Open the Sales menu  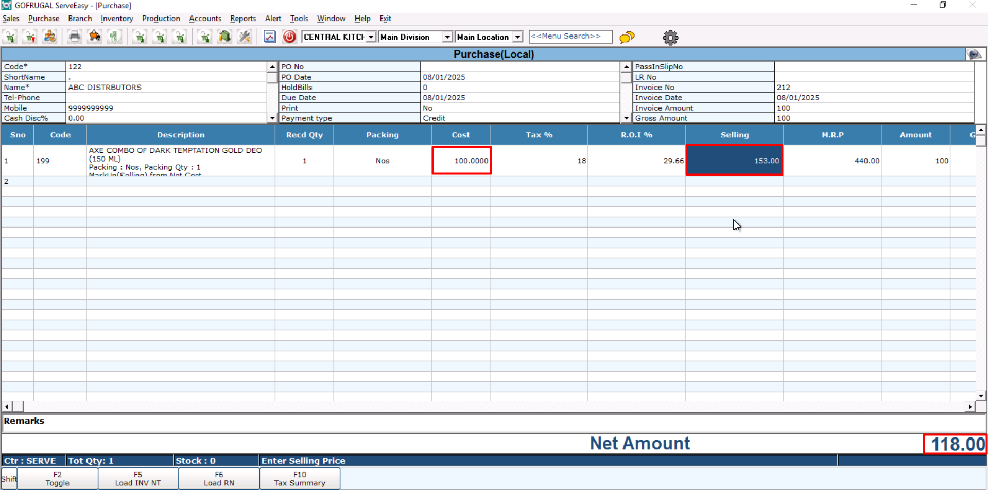click(11, 19)
